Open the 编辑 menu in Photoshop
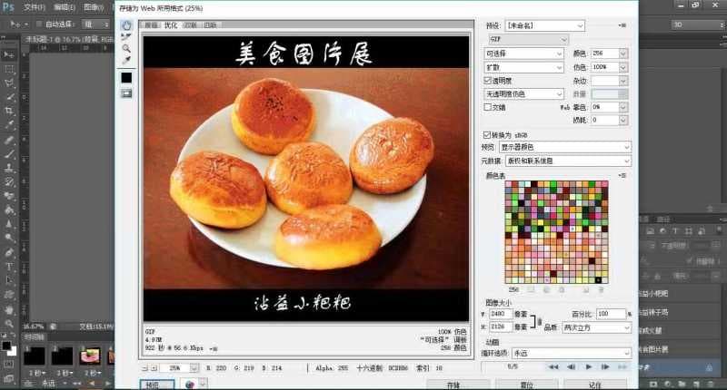 65,7
